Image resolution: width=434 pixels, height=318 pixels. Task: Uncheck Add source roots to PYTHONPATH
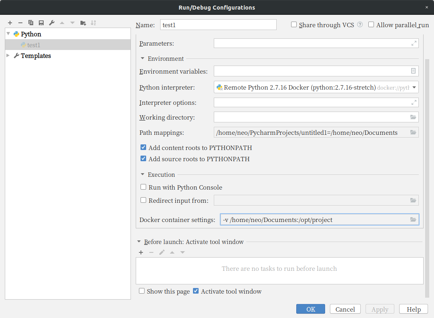[143, 159]
